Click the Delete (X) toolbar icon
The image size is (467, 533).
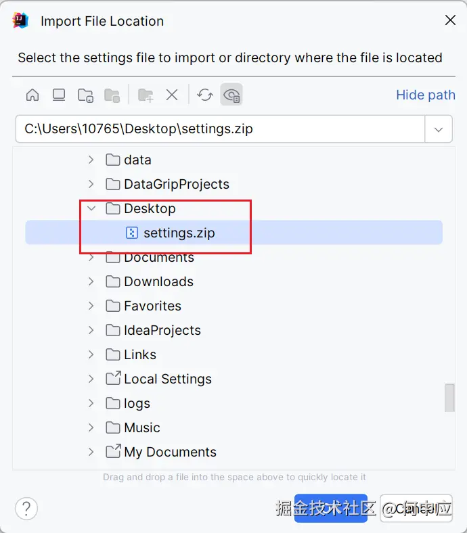[172, 95]
